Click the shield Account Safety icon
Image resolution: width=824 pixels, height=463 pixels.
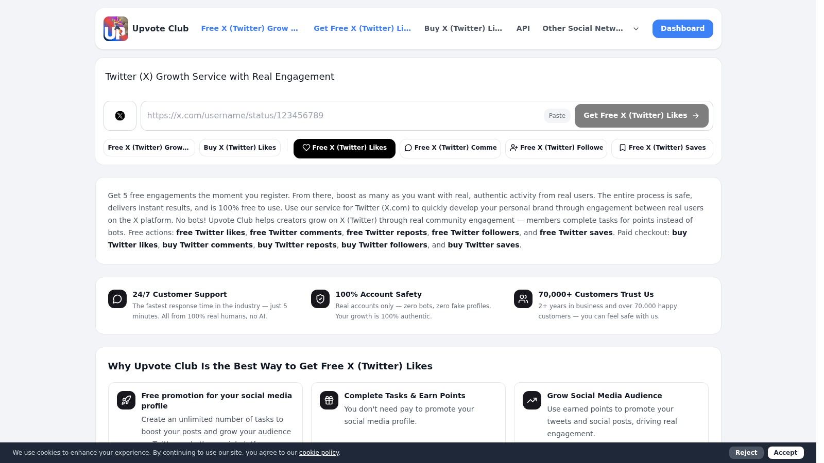tap(320, 299)
